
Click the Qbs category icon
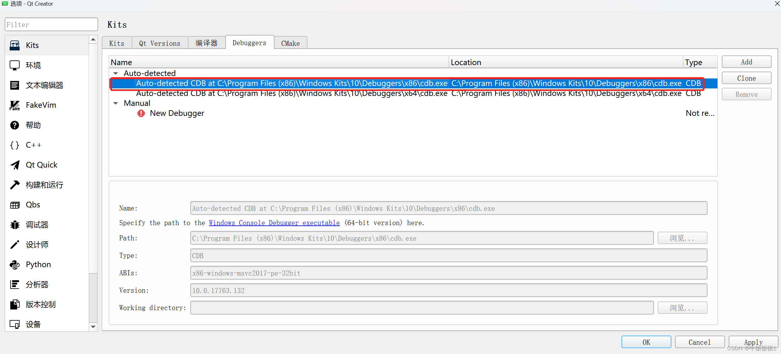pyautogui.click(x=15, y=205)
